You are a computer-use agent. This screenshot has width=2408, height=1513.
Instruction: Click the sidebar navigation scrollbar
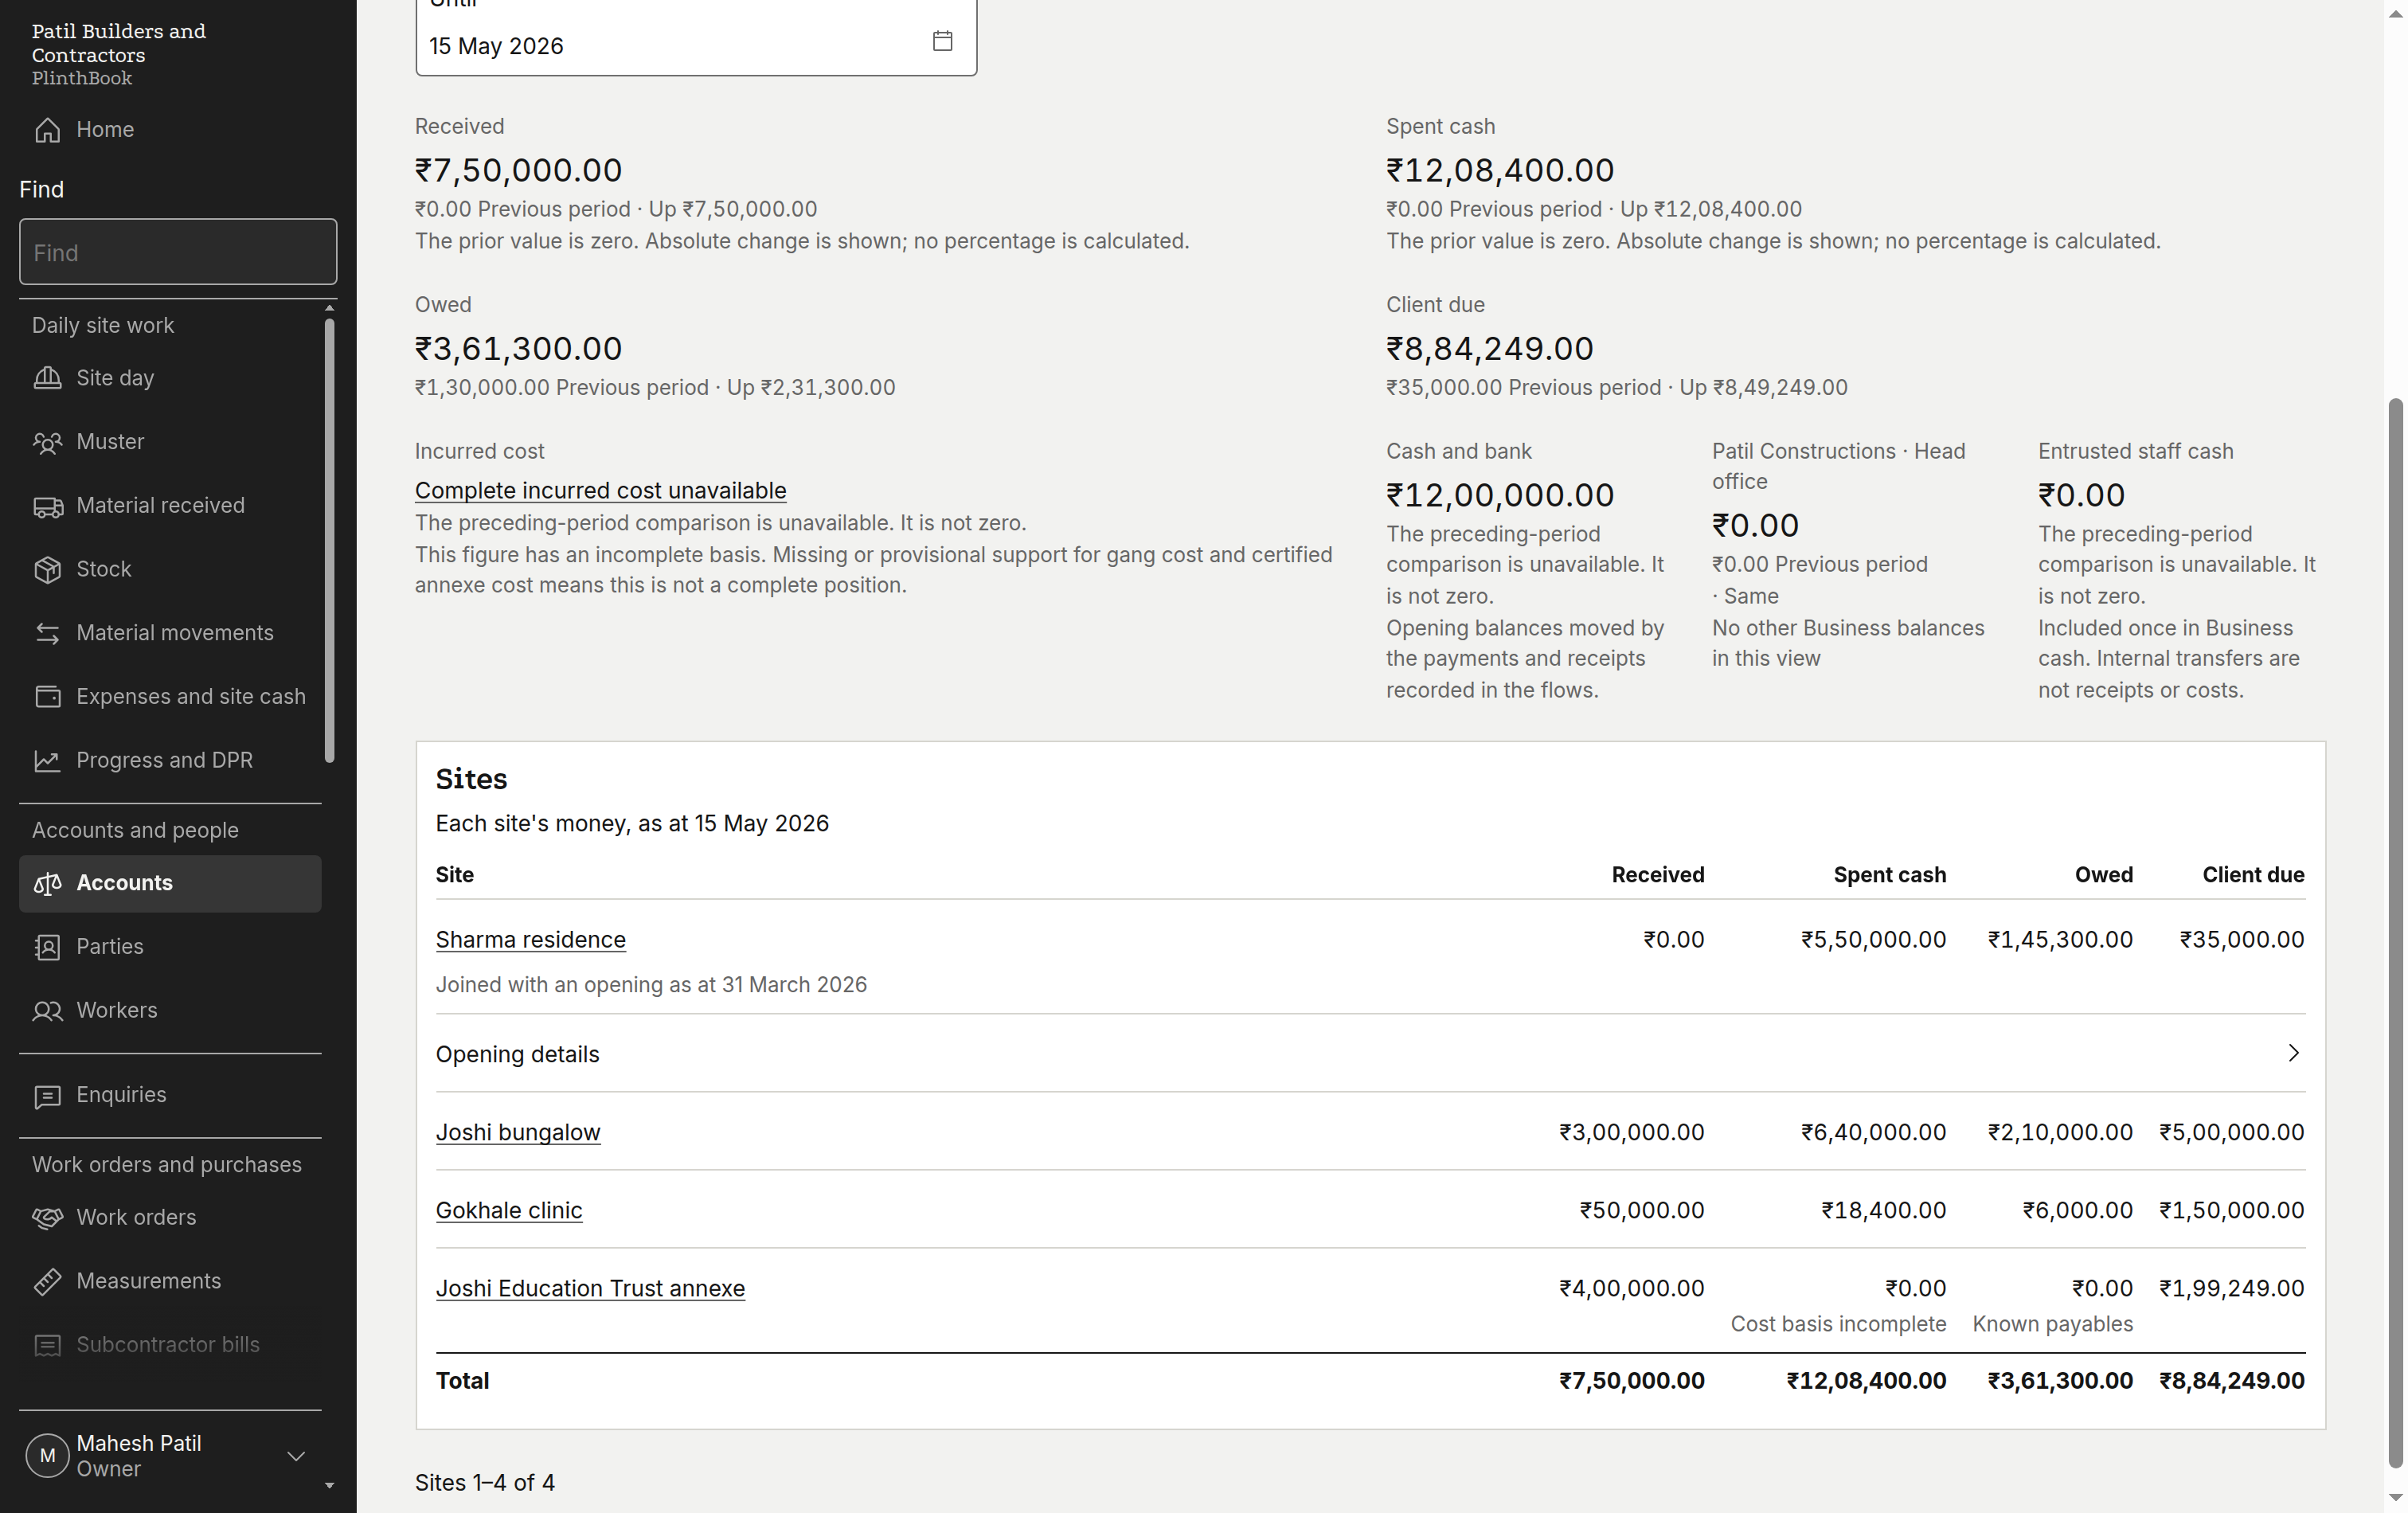pyautogui.click(x=329, y=540)
